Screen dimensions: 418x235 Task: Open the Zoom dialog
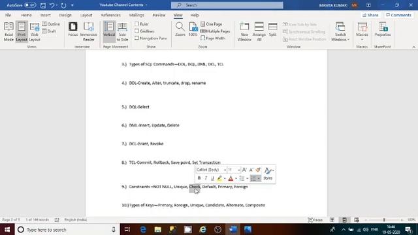[x=180, y=29]
